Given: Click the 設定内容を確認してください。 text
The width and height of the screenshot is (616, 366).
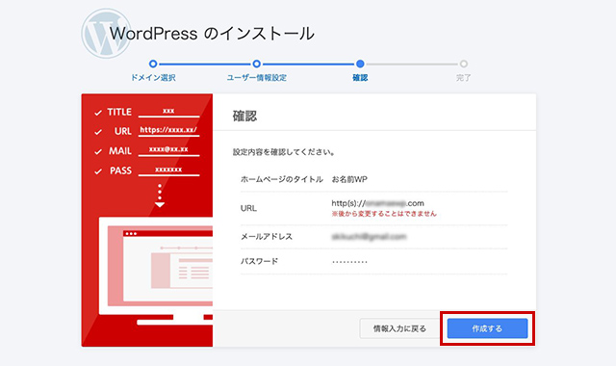Looking at the screenshot, I should point(284,152).
